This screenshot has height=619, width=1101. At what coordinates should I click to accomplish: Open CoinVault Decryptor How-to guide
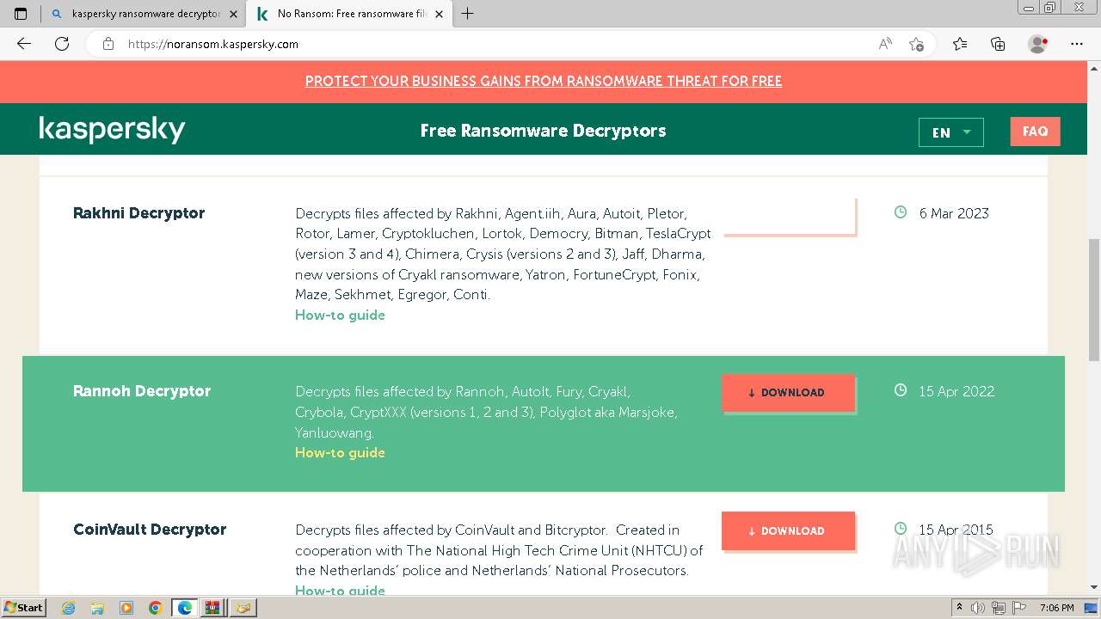(340, 590)
